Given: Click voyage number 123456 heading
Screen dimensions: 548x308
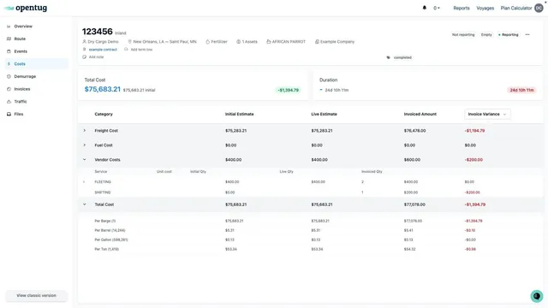Looking at the screenshot, I should point(97,32).
